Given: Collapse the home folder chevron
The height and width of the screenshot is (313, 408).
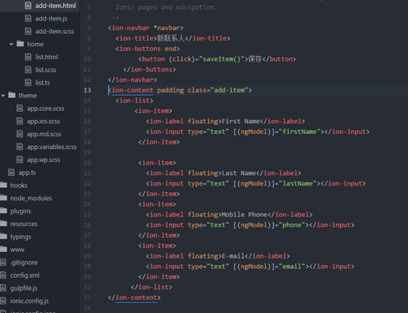Looking at the screenshot, I should click(11, 44).
